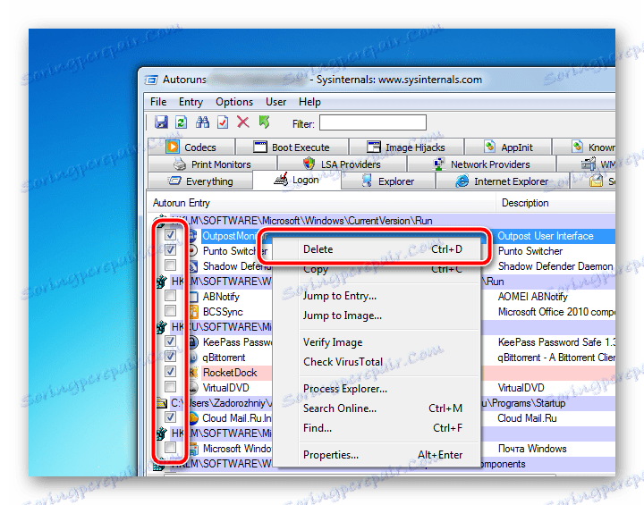Click the BCSSync entry icon
Screen dimensions: 644x505
[193, 312]
